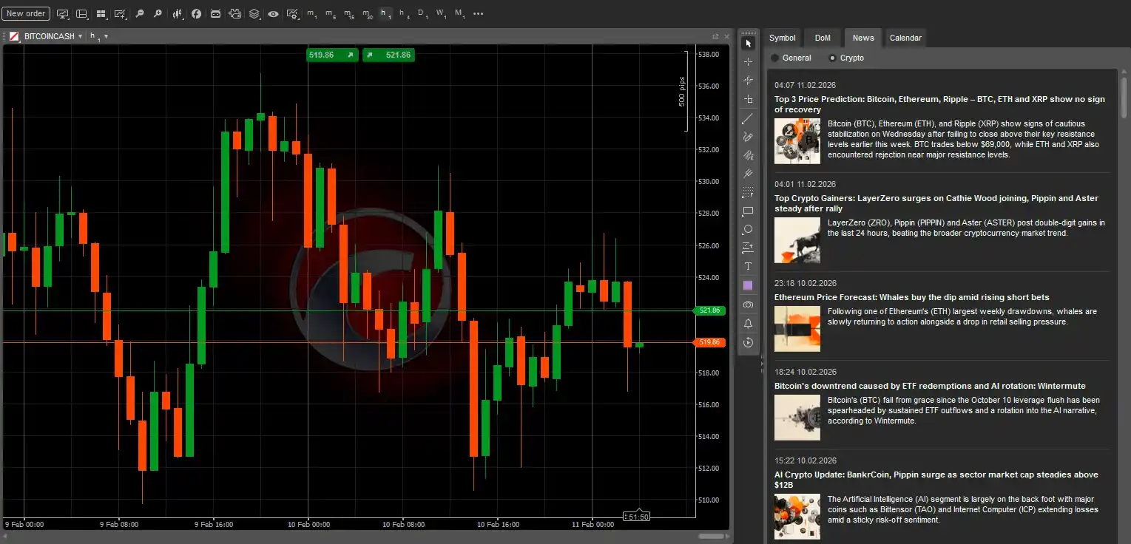
Task: Click the New order button
Action: 26,13
